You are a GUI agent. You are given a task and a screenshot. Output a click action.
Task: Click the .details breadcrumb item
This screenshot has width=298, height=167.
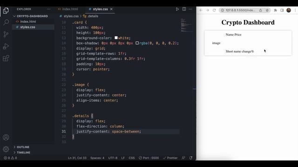(x=91, y=16)
